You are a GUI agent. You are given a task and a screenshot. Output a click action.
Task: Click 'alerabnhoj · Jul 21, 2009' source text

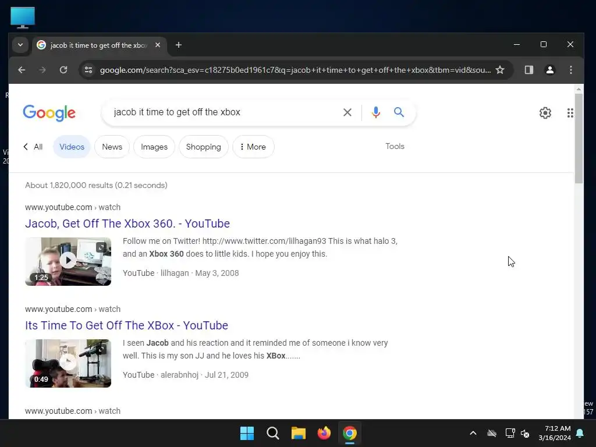pos(204,375)
